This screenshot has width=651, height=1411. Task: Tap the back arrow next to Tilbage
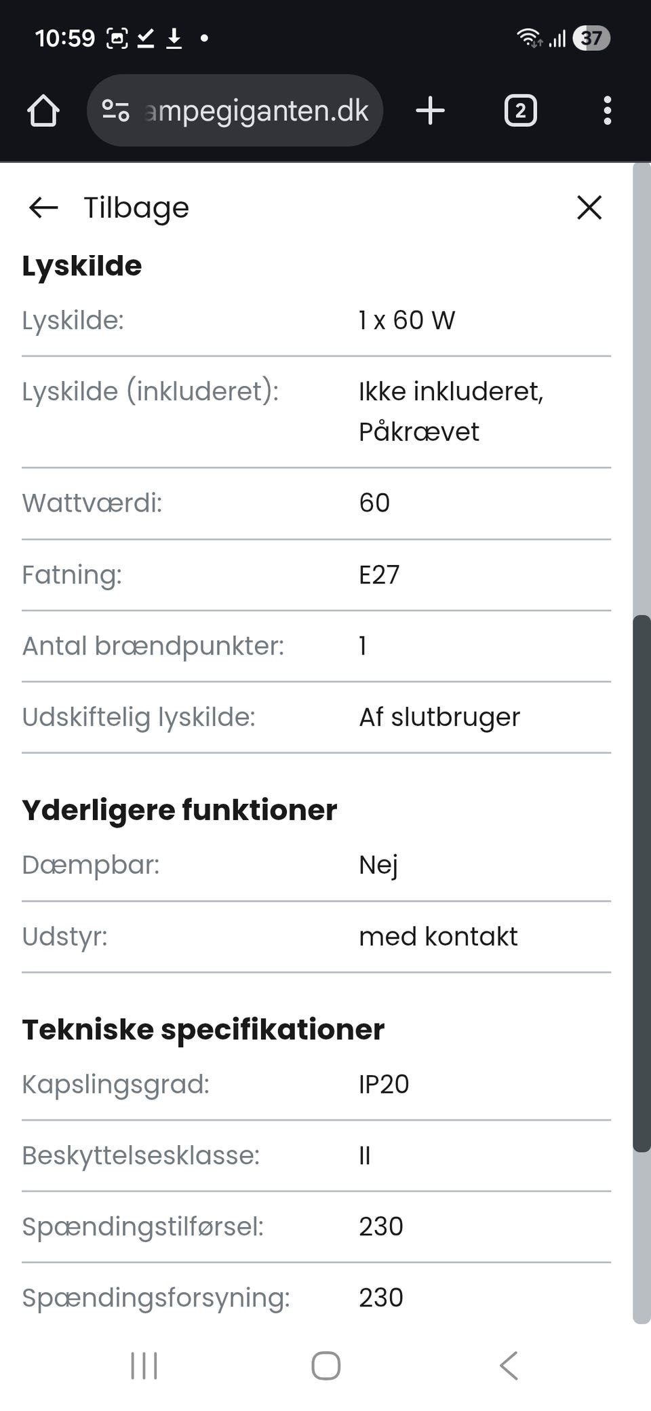click(x=43, y=208)
